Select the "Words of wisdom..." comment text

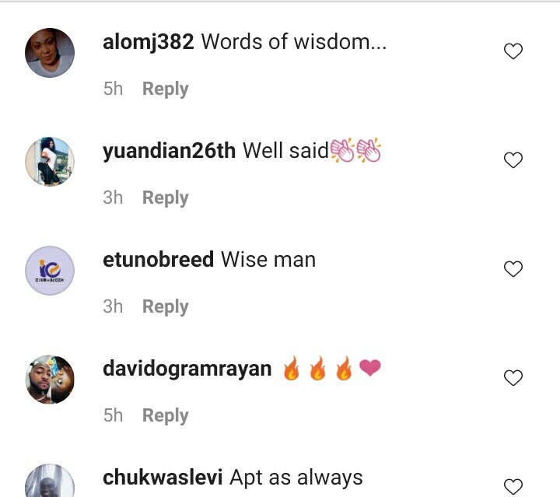294,42
